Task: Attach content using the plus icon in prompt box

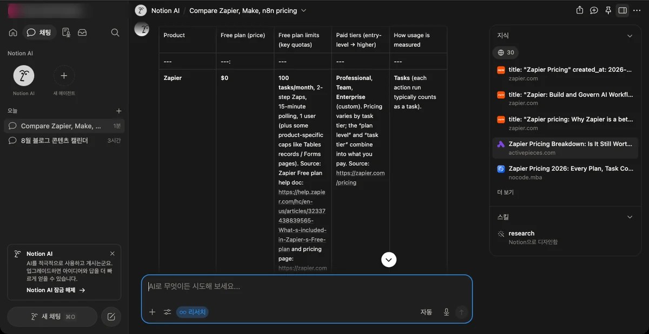Action: [x=153, y=312]
